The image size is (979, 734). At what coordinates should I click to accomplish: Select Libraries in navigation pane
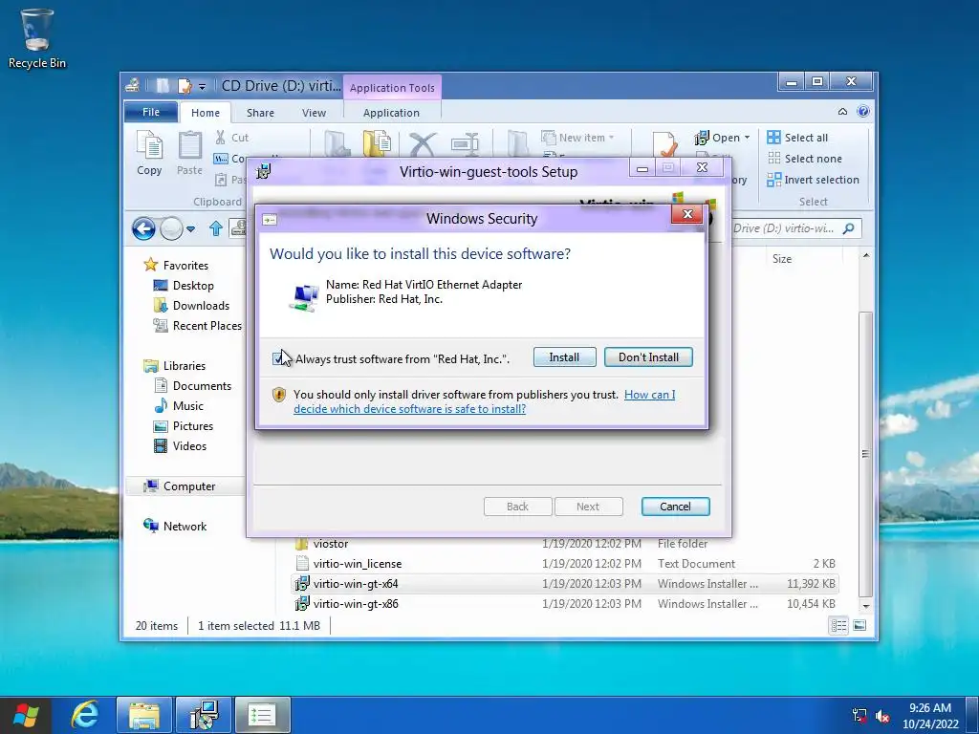[x=174, y=366]
